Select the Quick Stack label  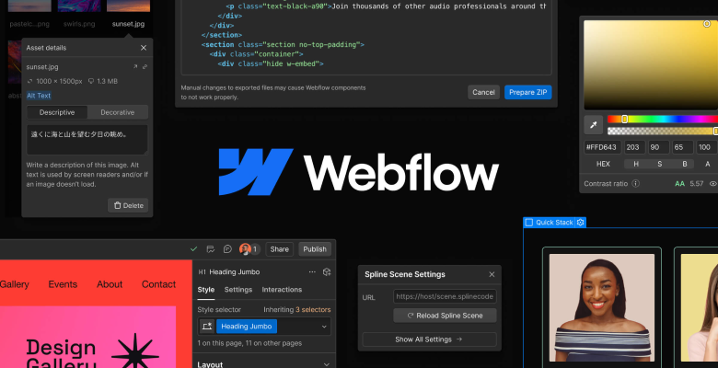coord(554,223)
